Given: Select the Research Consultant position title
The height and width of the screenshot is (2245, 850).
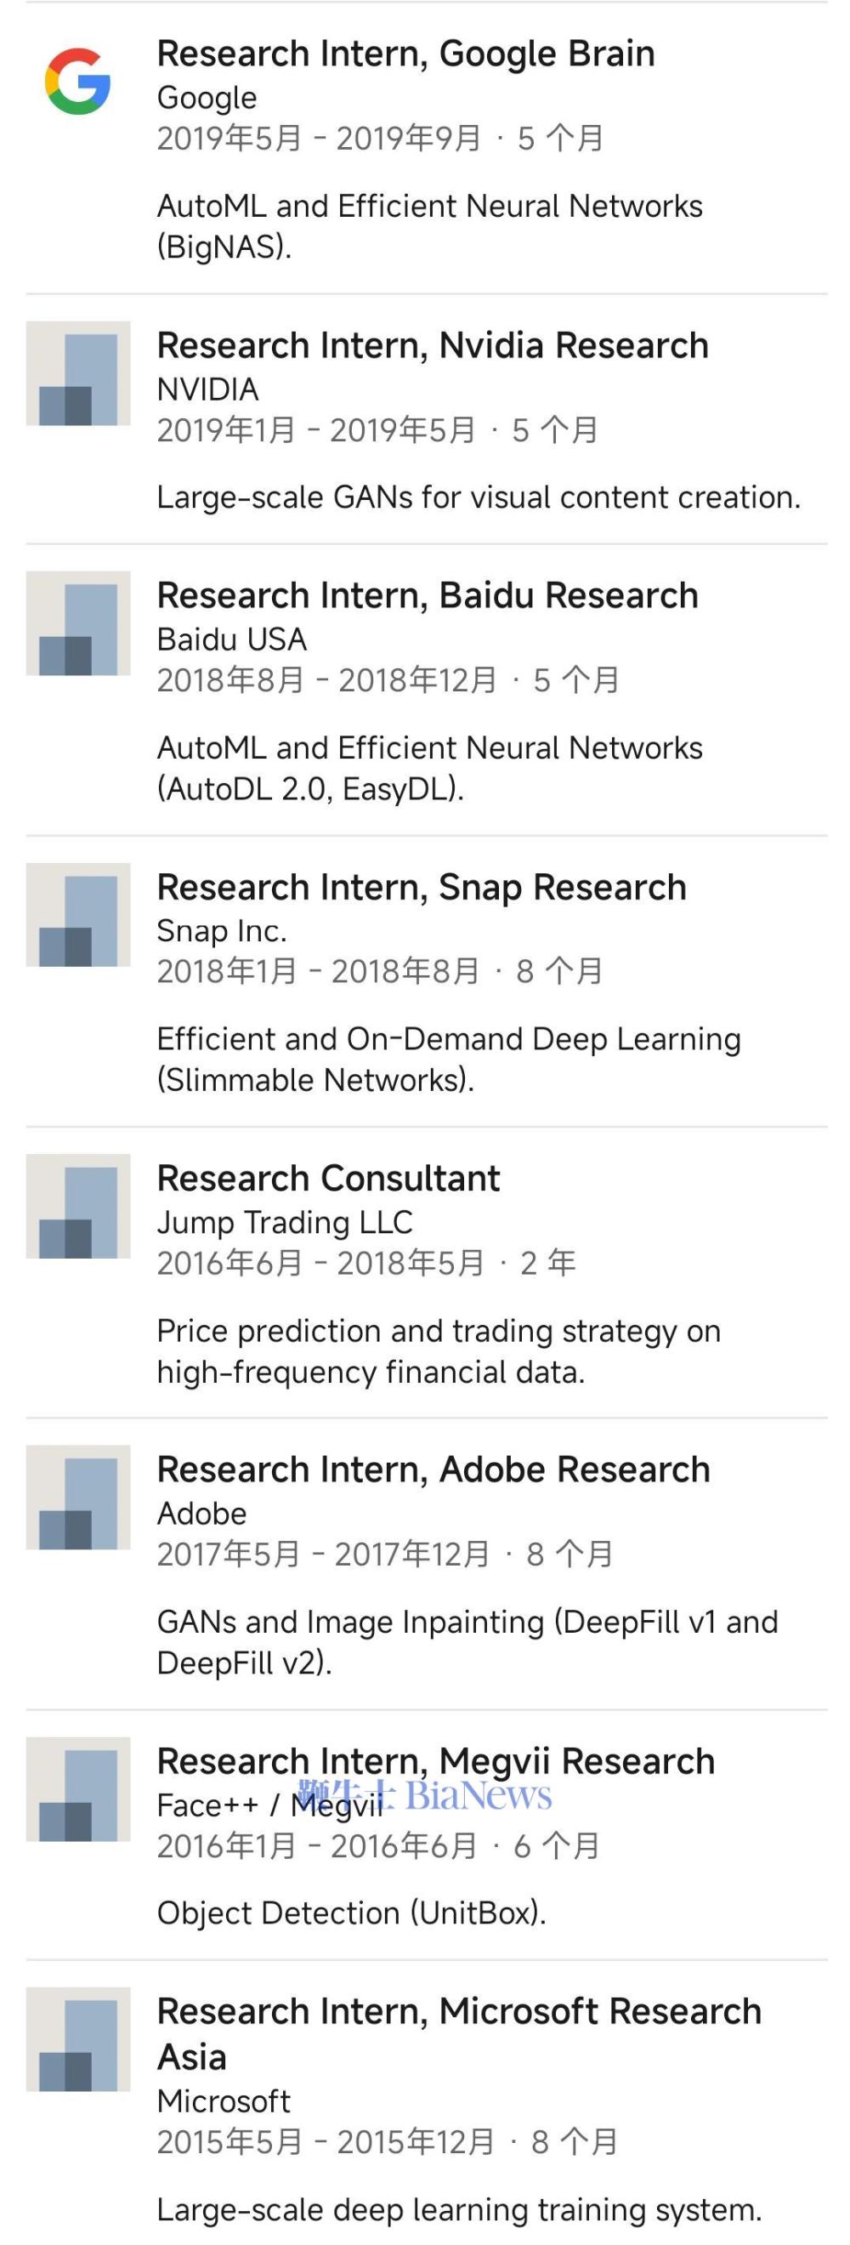Looking at the screenshot, I should 328,1179.
